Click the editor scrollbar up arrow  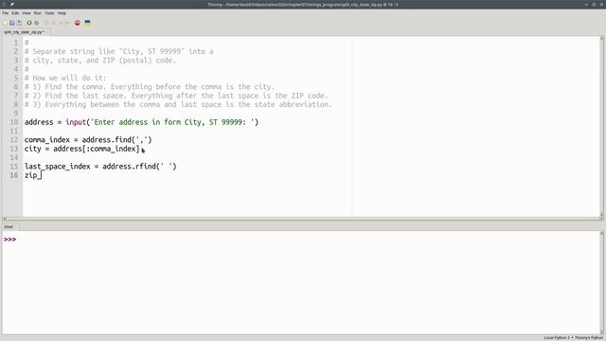[x=602, y=39]
